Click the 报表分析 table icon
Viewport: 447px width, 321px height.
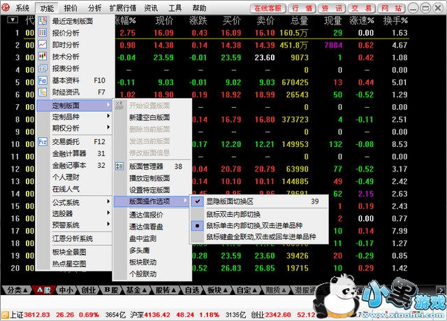tap(43, 69)
